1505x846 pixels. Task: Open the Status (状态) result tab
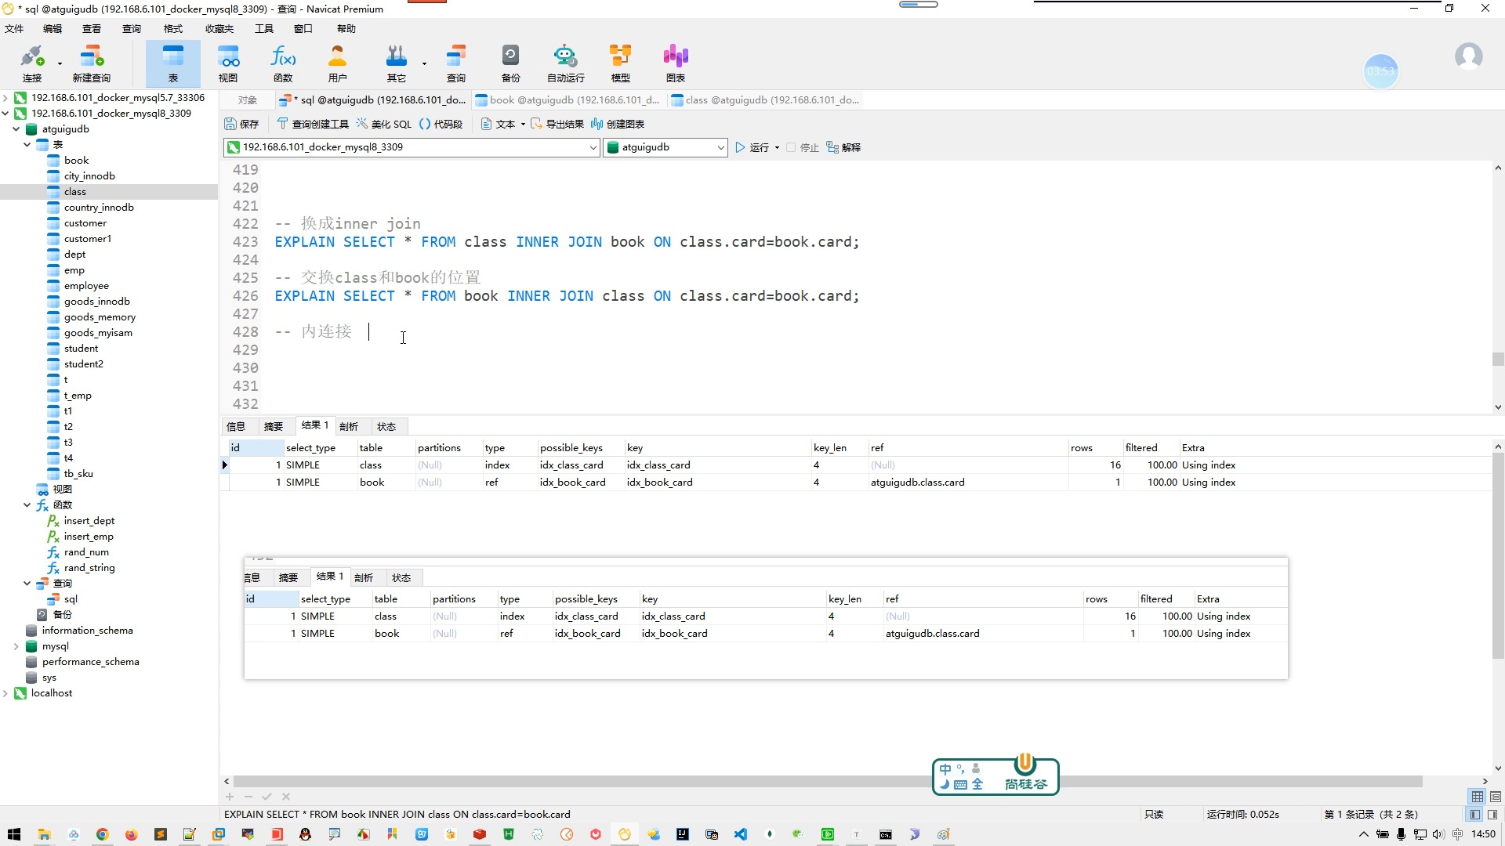coord(386,427)
